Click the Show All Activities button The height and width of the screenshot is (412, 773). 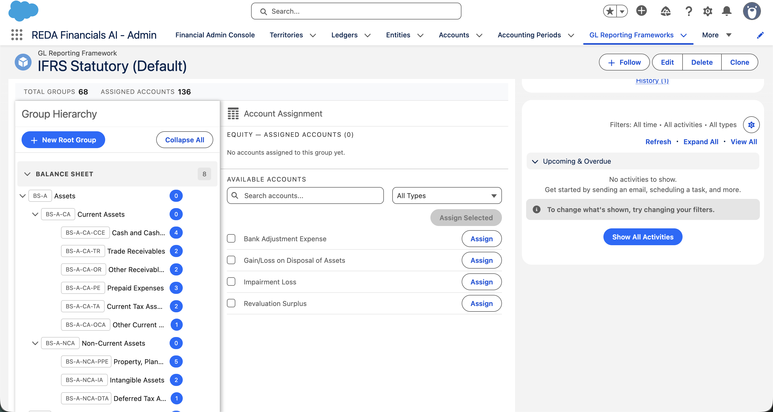click(643, 237)
